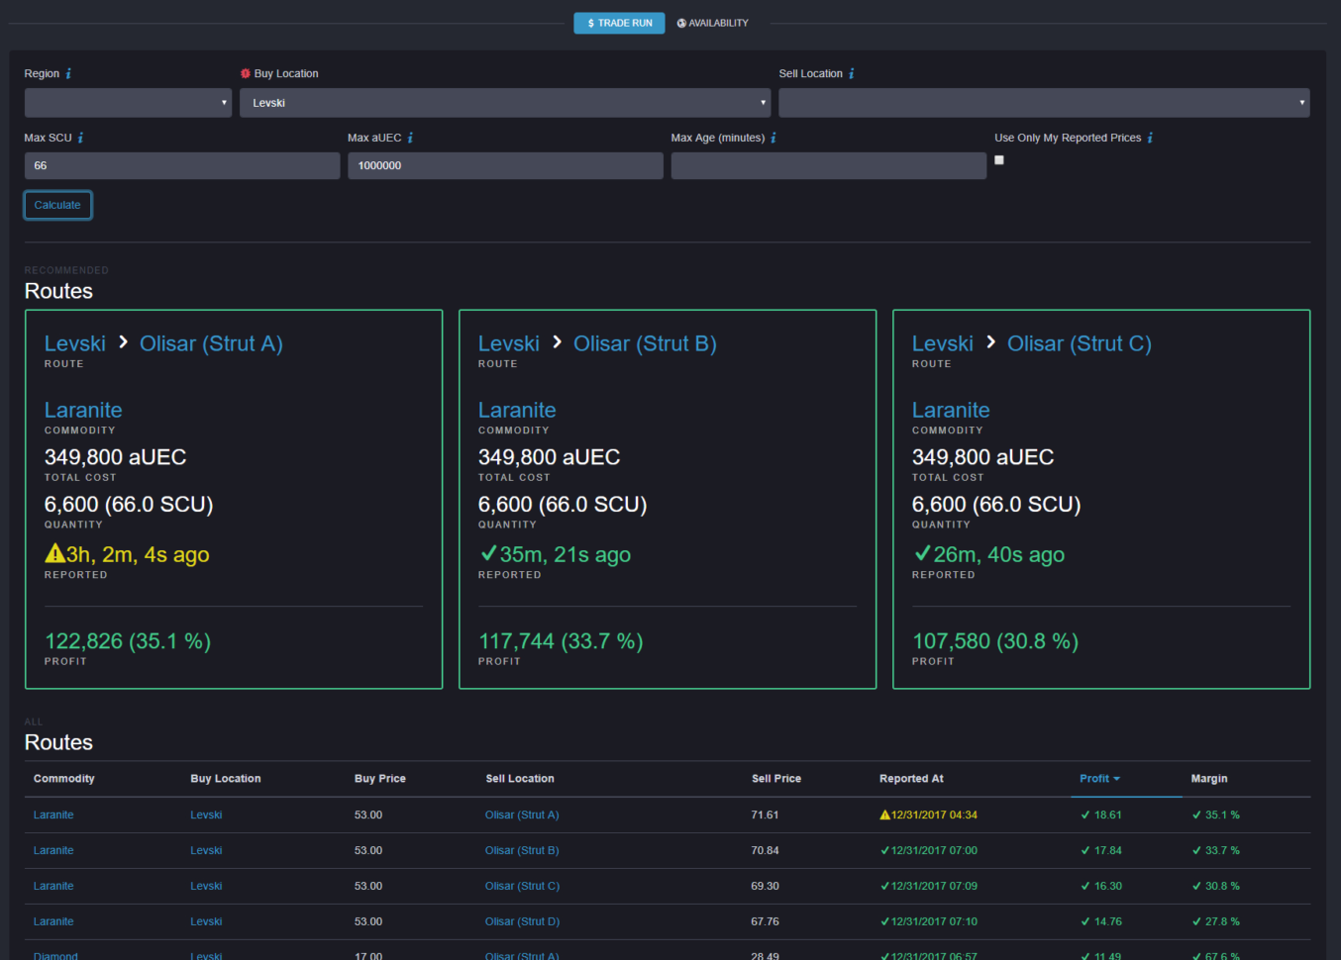This screenshot has height=960, width=1341.
Task: Click the clock icon on Availability tab
Action: (x=681, y=23)
